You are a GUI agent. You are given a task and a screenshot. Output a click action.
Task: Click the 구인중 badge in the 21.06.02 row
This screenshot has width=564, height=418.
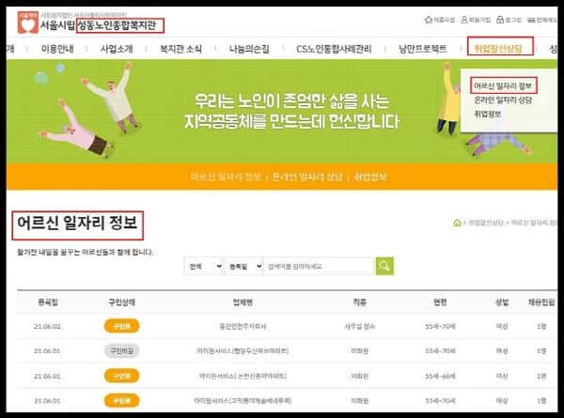pos(121,326)
